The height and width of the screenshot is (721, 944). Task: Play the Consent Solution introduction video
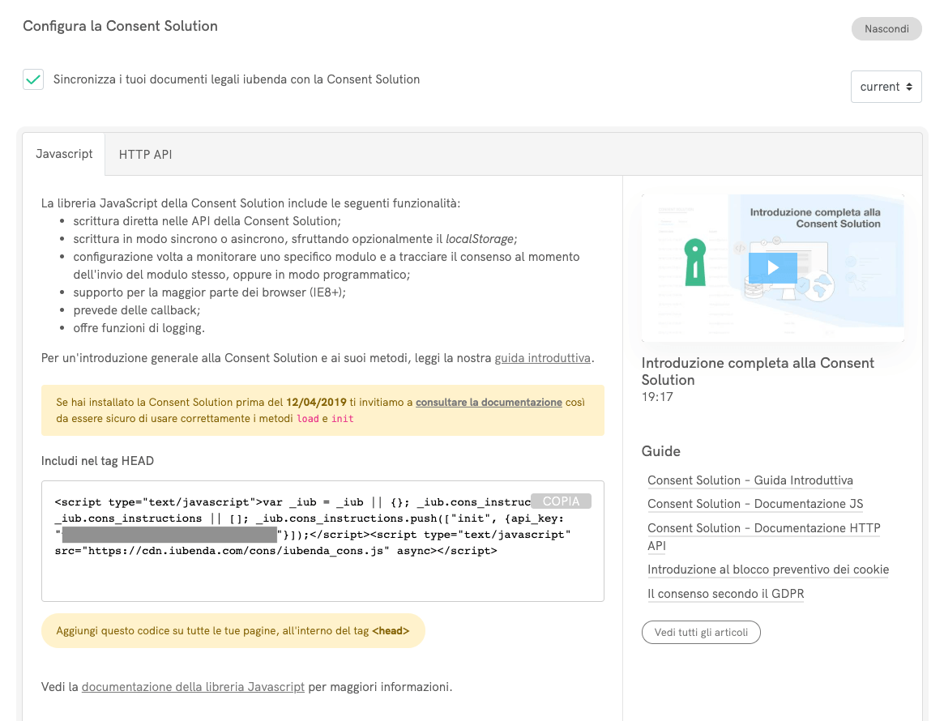pos(772,267)
